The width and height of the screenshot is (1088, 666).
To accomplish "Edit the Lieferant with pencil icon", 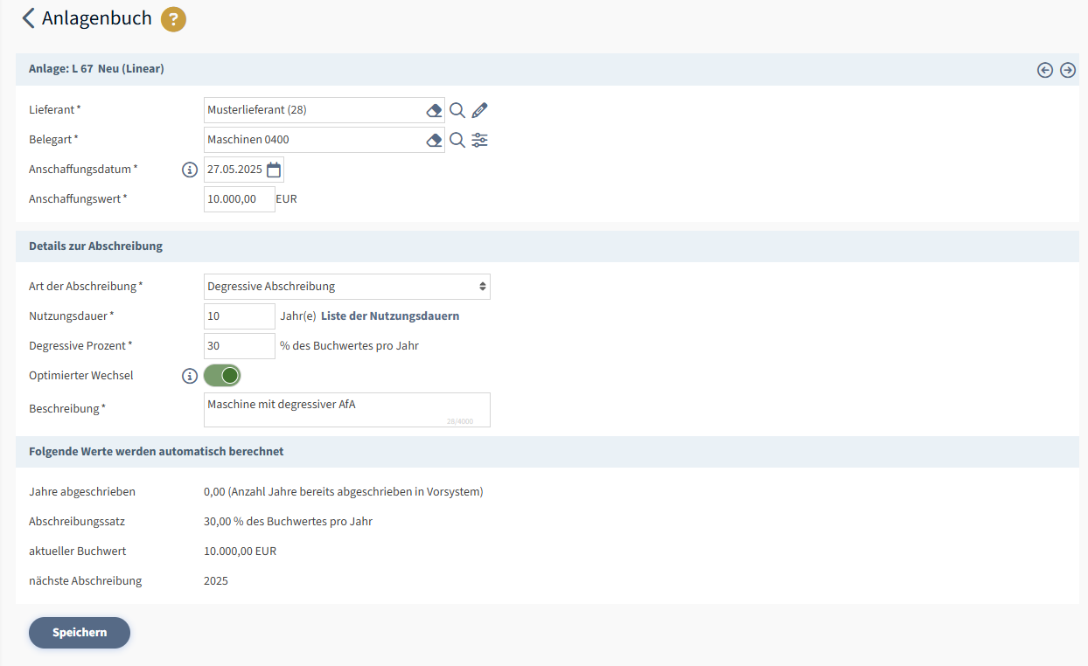I will click(x=479, y=110).
